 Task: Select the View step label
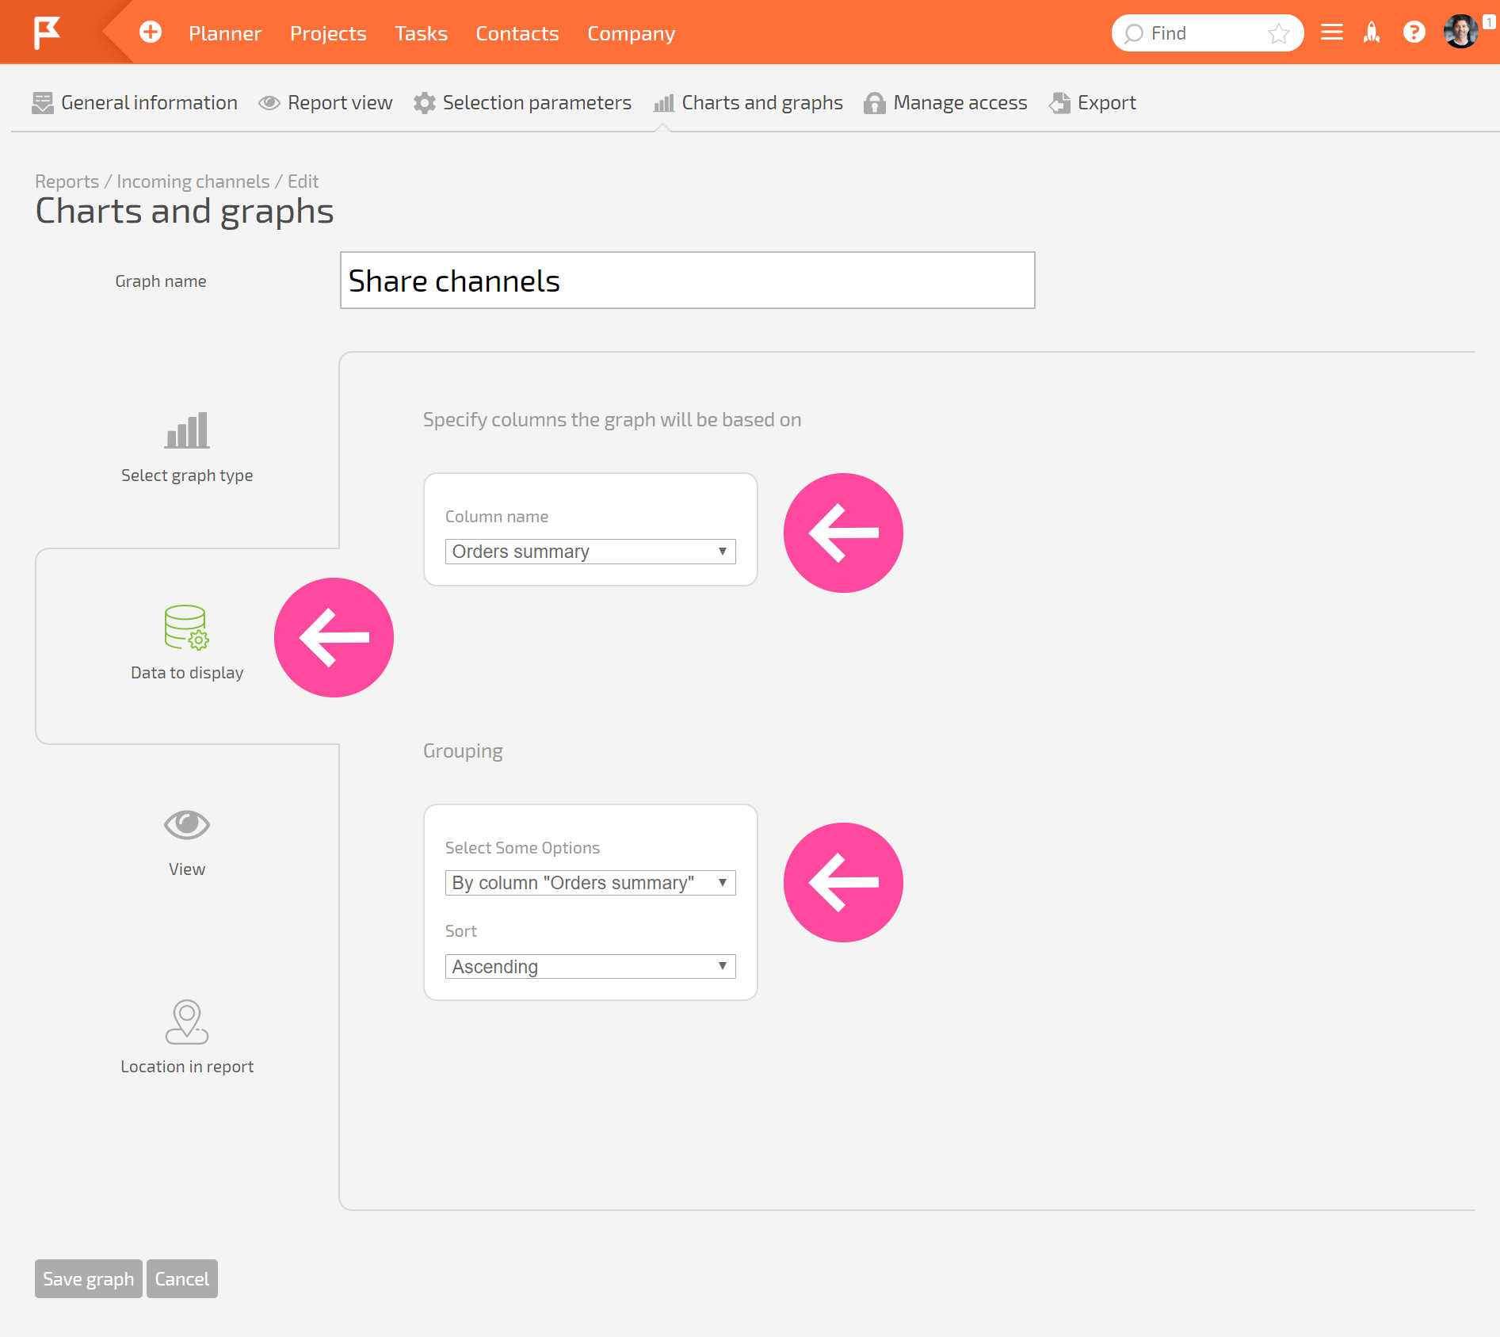coord(187,869)
